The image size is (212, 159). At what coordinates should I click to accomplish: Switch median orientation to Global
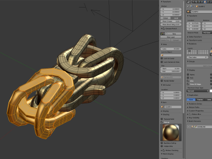point(166,18)
